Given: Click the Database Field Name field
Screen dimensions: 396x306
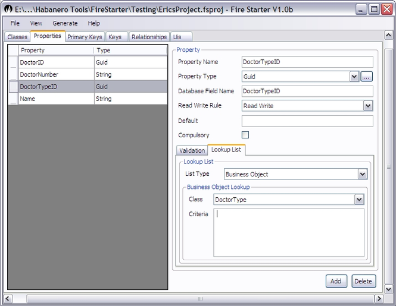Looking at the screenshot, I should click(307, 91).
